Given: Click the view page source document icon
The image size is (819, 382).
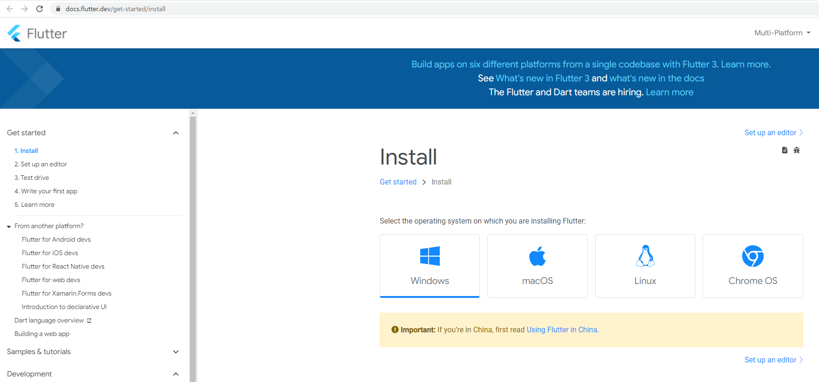Looking at the screenshot, I should click(x=785, y=150).
